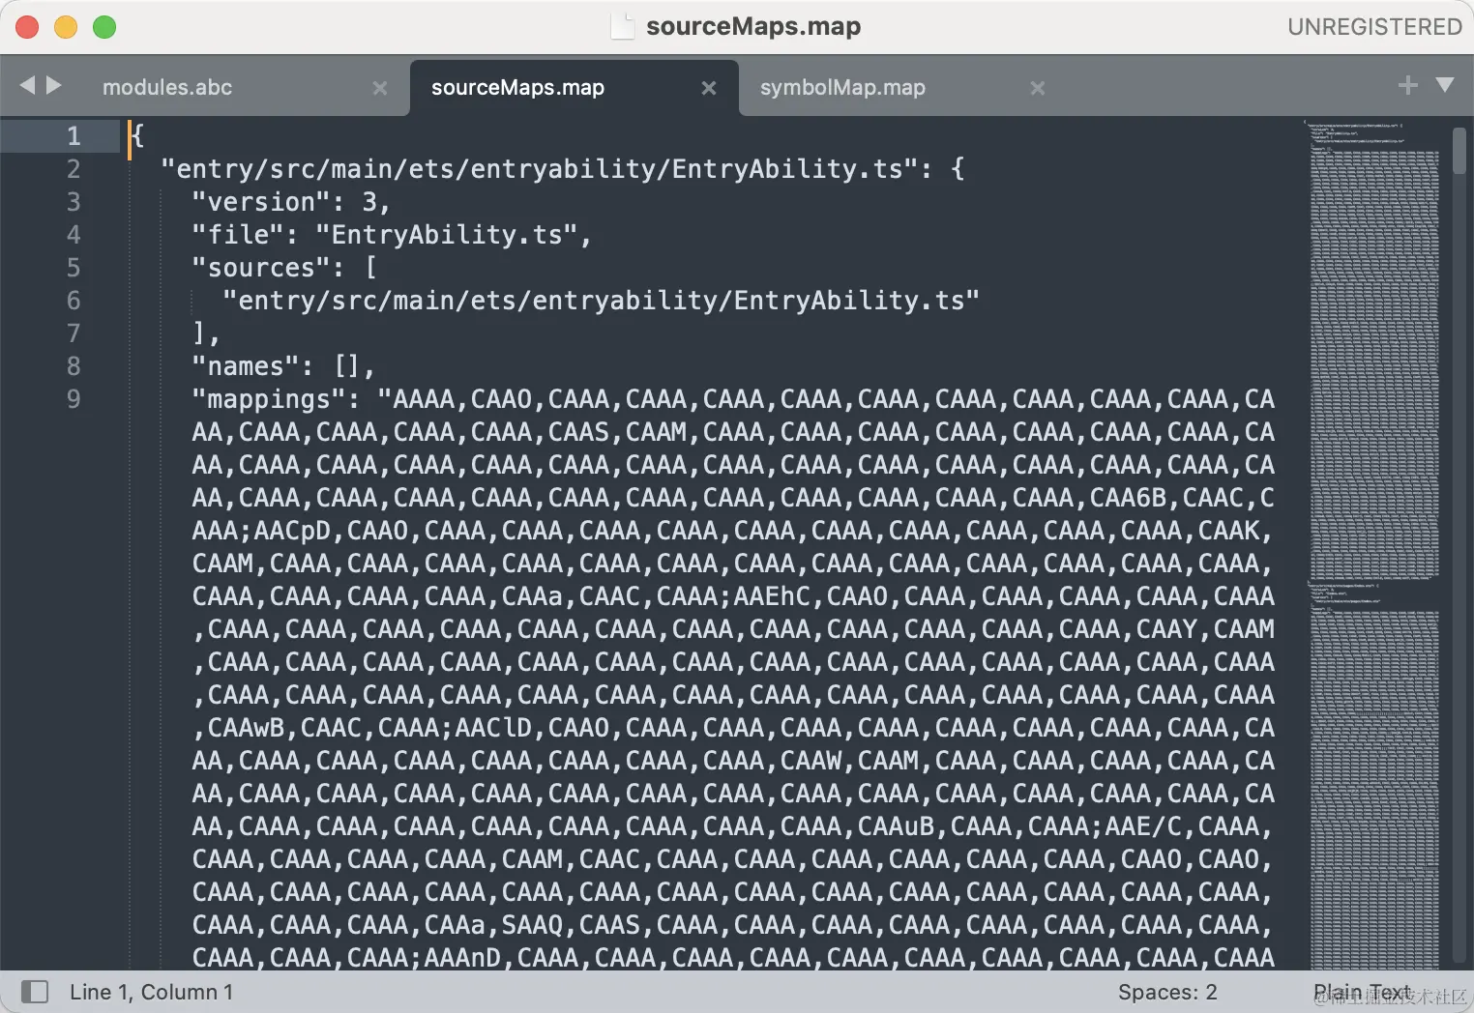Open the tab list dropdown arrow

click(x=1445, y=85)
